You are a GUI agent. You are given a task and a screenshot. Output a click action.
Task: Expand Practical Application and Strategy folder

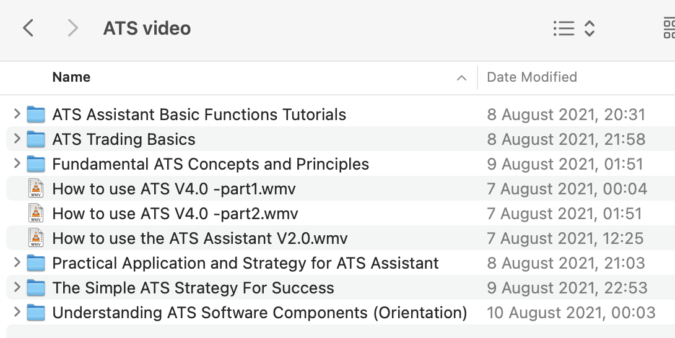[17, 262]
